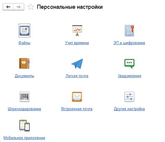Open the Мобильное приложение link
The image size is (165, 142).
[24, 138]
